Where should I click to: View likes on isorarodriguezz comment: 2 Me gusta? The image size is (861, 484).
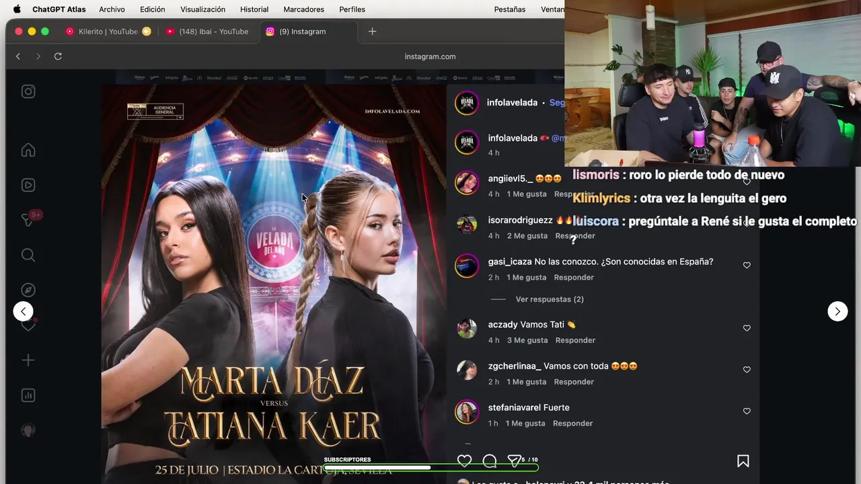coord(527,236)
